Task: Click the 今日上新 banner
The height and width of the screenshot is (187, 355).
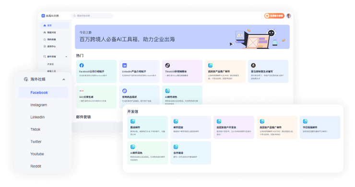Action: pyautogui.click(x=182, y=36)
